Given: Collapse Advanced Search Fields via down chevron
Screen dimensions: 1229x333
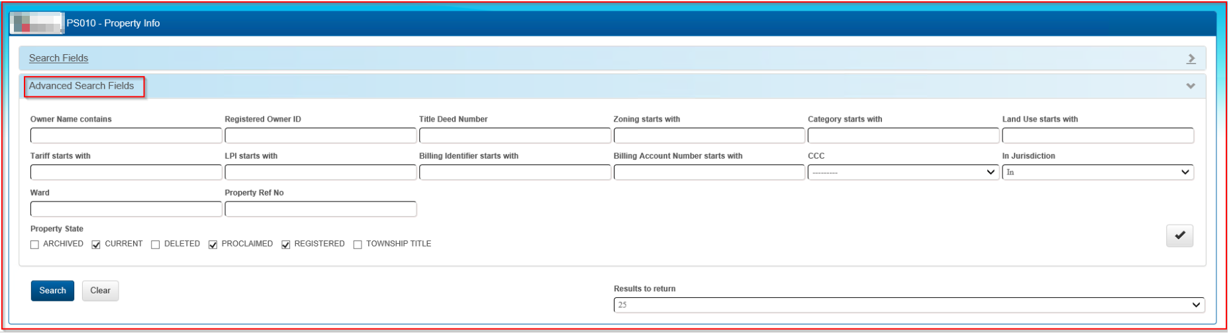Looking at the screenshot, I should (x=1190, y=87).
